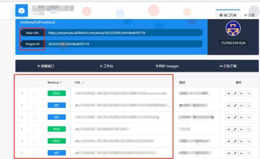Preview the fifth row POST interface
Image resolution: width=260 pixels, height=159 pixels.
(x=229, y=141)
